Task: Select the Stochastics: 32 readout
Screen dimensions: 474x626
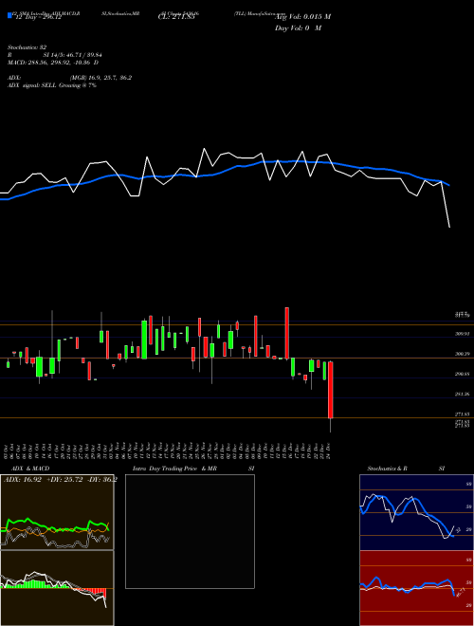Action: pos(27,47)
